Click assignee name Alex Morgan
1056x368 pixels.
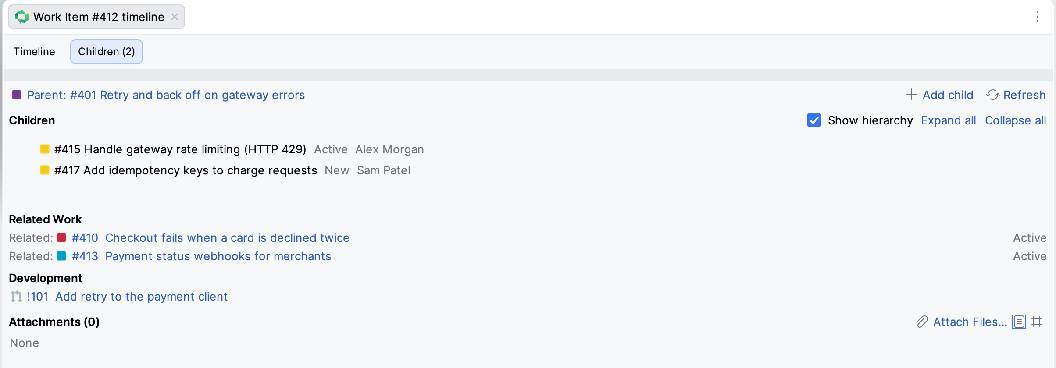389,149
